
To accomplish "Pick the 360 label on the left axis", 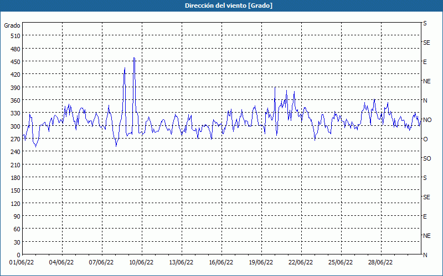I will [x=16, y=100].
